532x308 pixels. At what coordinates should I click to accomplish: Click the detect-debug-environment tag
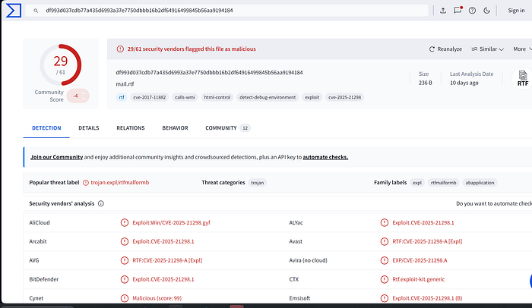(x=268, y=97)
